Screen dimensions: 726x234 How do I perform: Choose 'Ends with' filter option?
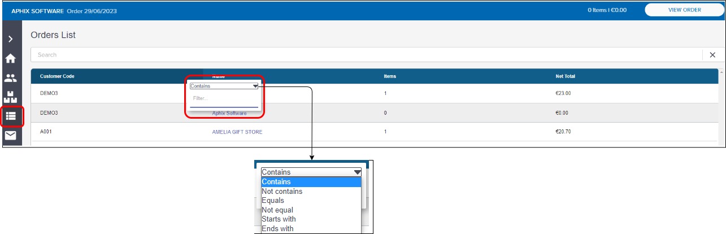[x=277, y=229]
